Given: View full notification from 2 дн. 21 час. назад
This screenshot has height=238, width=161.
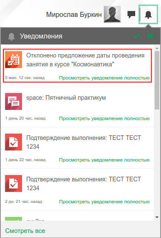Looking at the screenshot, I should [104, 202].
